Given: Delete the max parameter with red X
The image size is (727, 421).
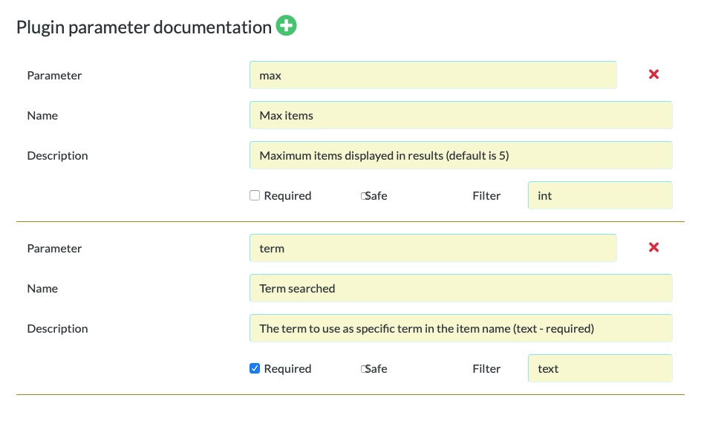Looking at the screenshot, I should pyautogui.click(x=653, y=74).
